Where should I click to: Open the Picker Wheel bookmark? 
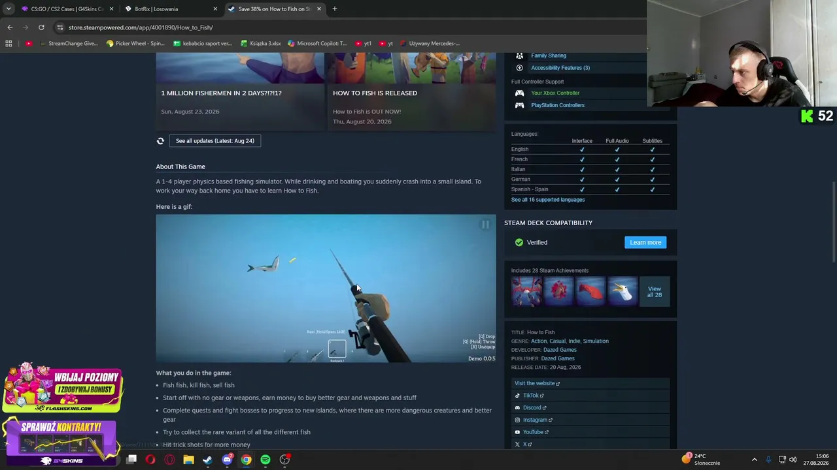tap(135, 44)
